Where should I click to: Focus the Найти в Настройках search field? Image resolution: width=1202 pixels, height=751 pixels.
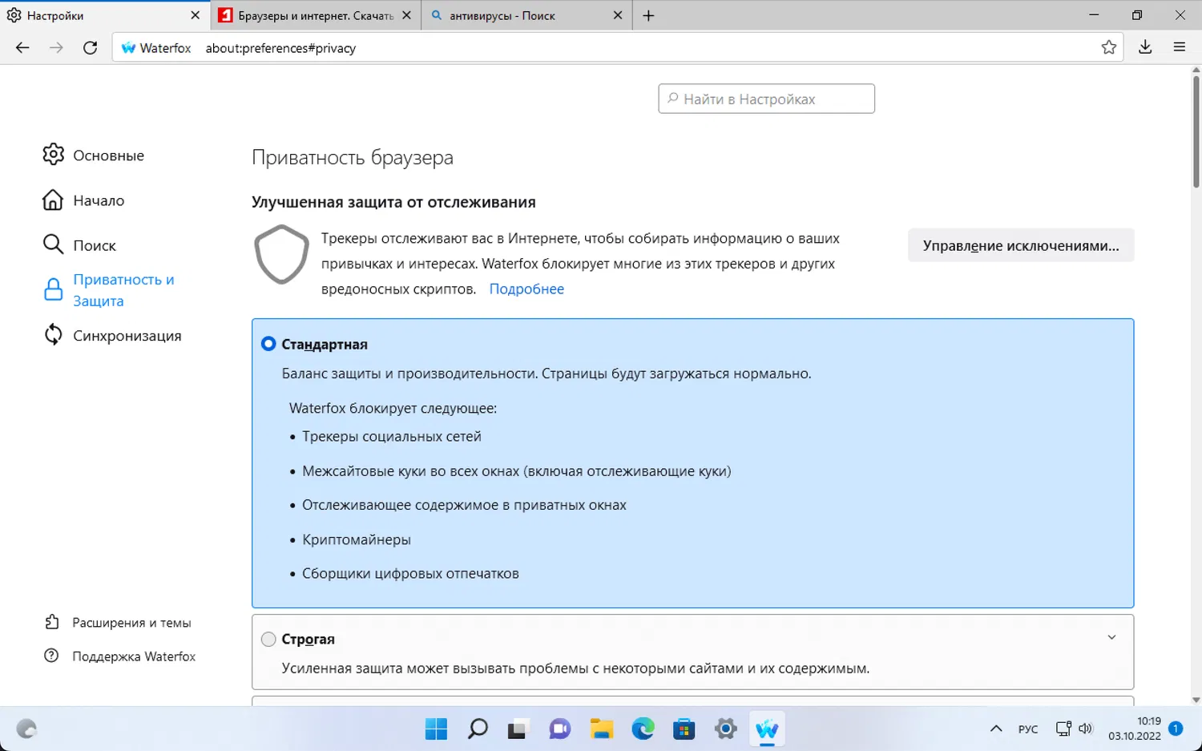[x=766, y=99]
